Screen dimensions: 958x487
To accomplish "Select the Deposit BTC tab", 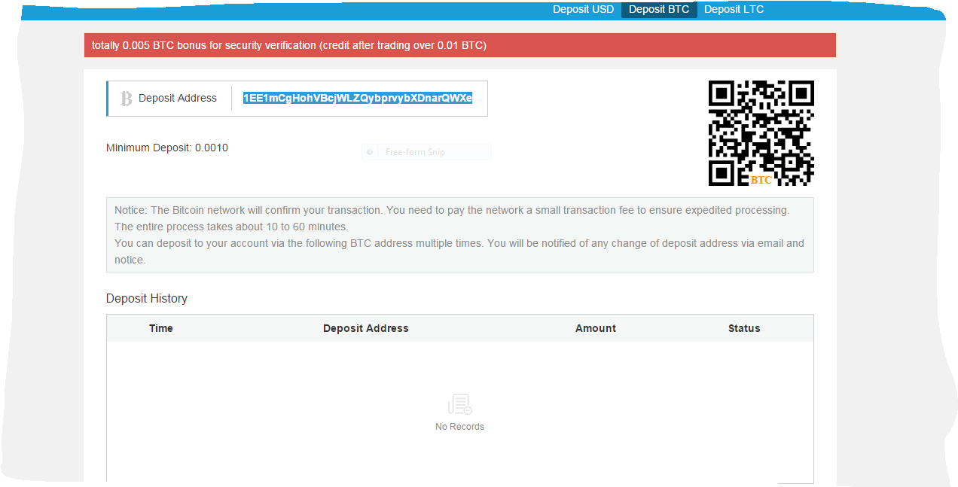I will 659,9.
